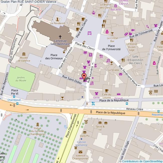Select the Cathédrale Saint-Apollinaire cross icon
This screenshot has width=163, height=163.
[x=60, y=36]
